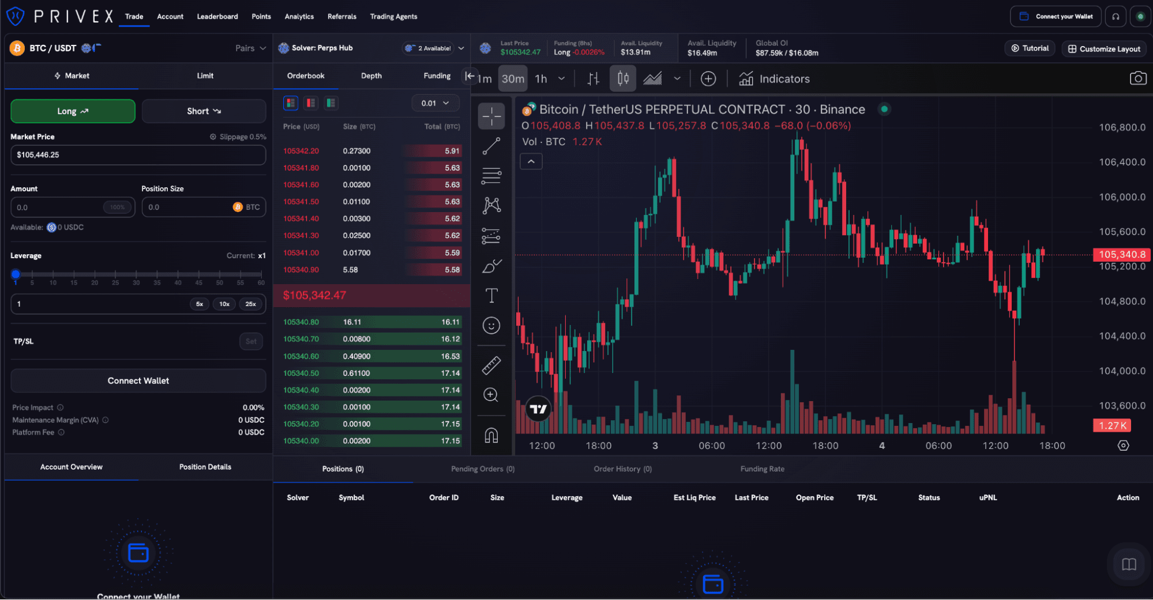The height and width of the screenshot is (600, 1153).
Task: Show Price Impact info tooltip icon
Action: 60,407
